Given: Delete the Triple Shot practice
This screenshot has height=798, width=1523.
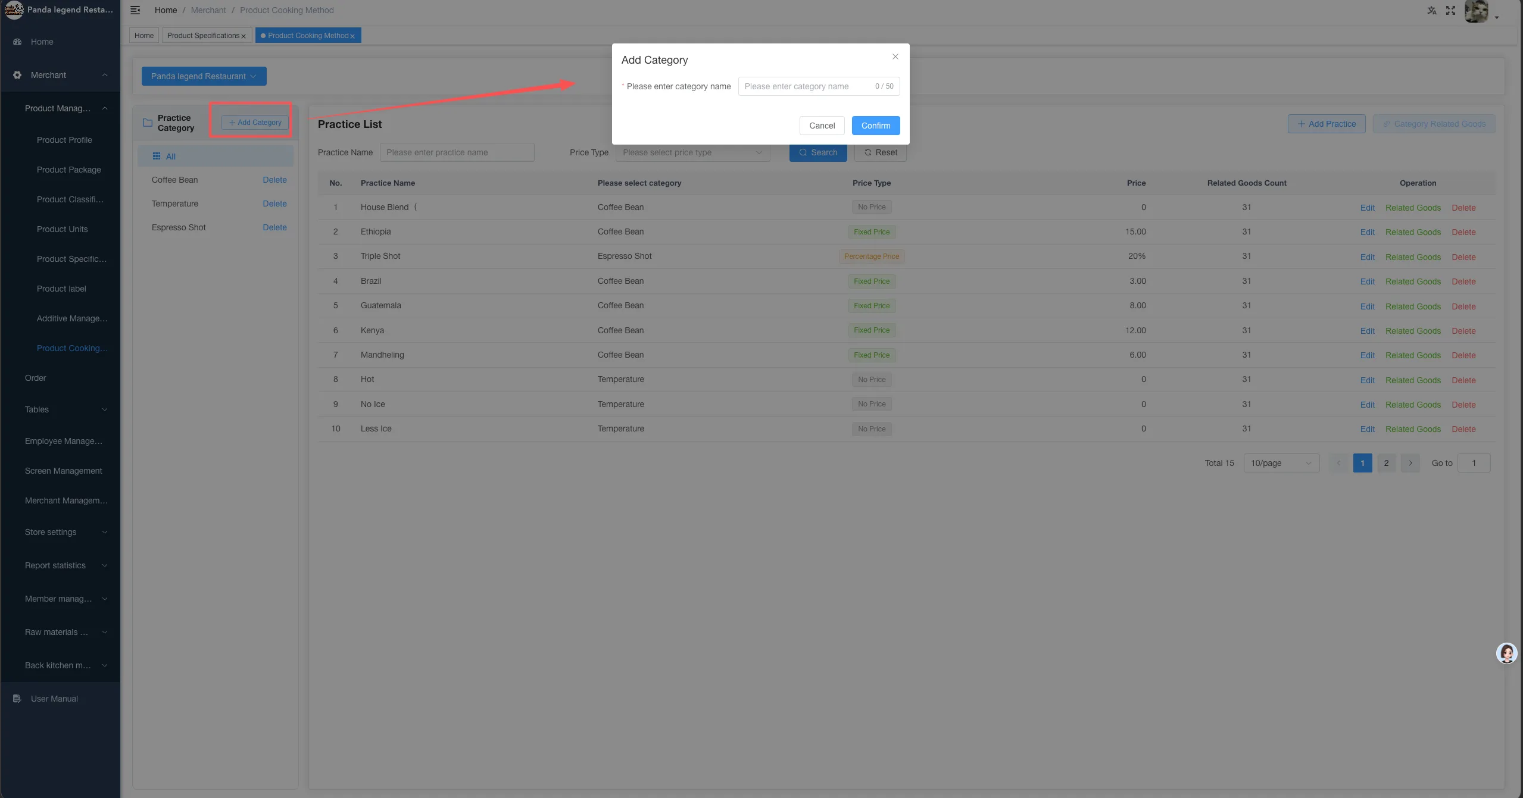Looking at the screenshot, I should [1463, 257].
